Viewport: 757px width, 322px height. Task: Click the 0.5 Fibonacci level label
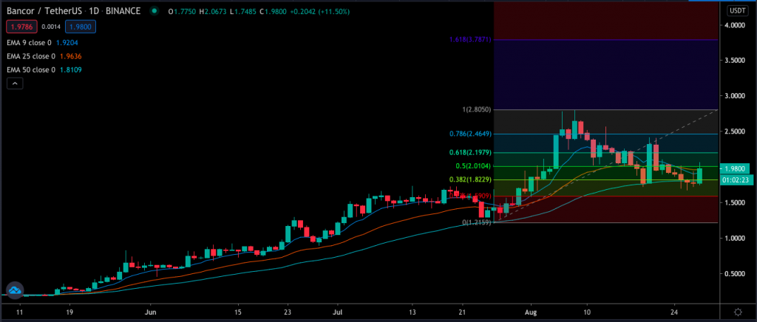(472, 166)
